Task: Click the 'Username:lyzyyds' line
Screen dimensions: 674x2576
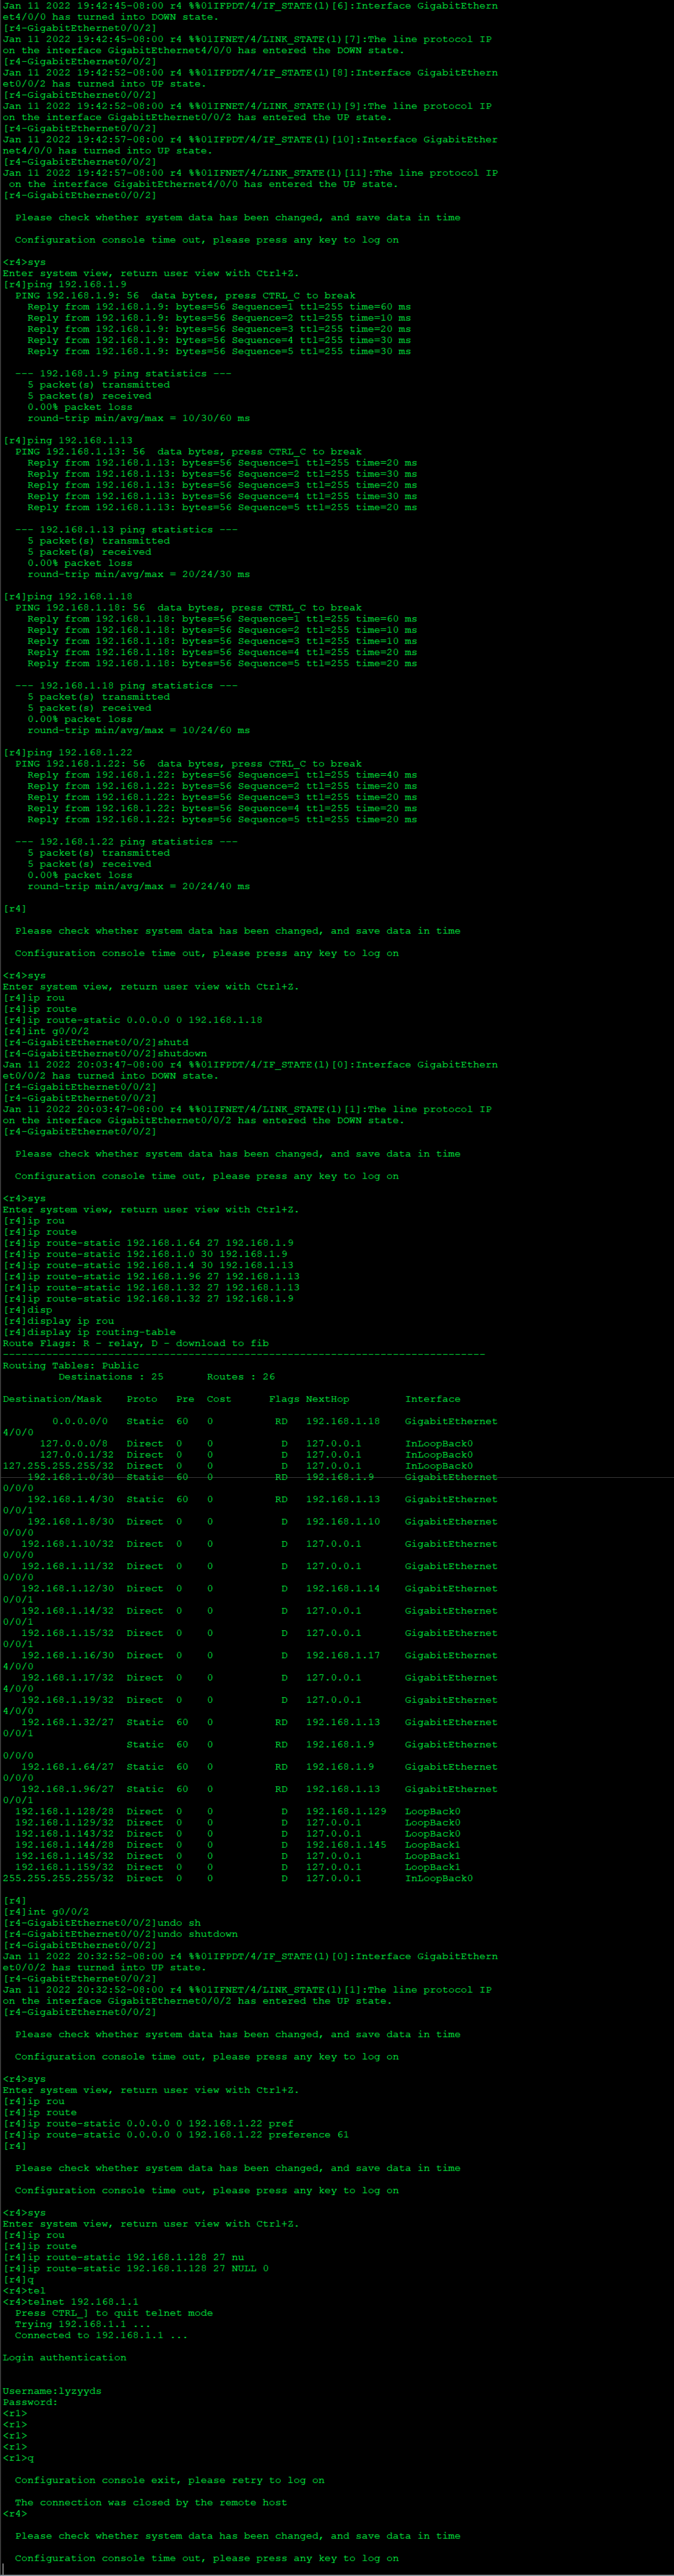Action: coord(52,2391)
